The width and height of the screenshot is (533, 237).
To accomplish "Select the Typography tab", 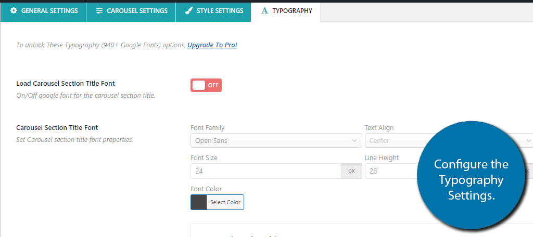I will click(286, 11).
